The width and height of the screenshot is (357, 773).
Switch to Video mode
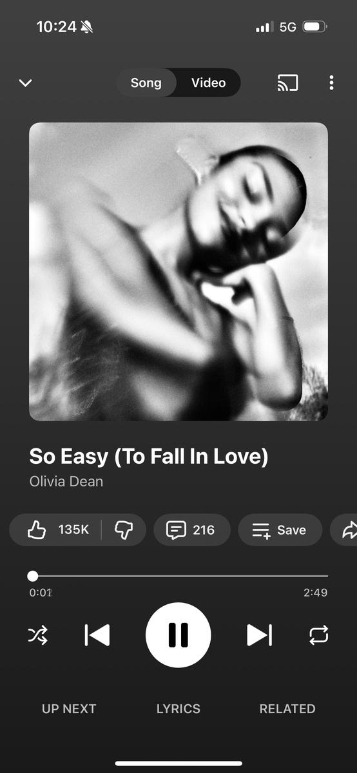pos(208,82)
